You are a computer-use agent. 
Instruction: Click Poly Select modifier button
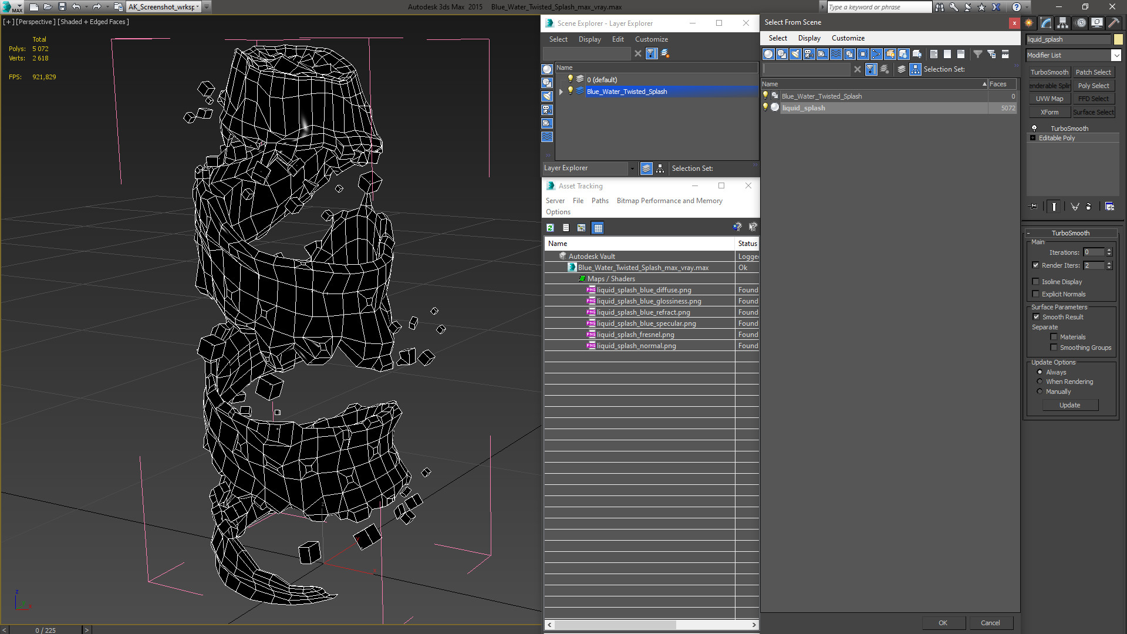coord(1094,86)
